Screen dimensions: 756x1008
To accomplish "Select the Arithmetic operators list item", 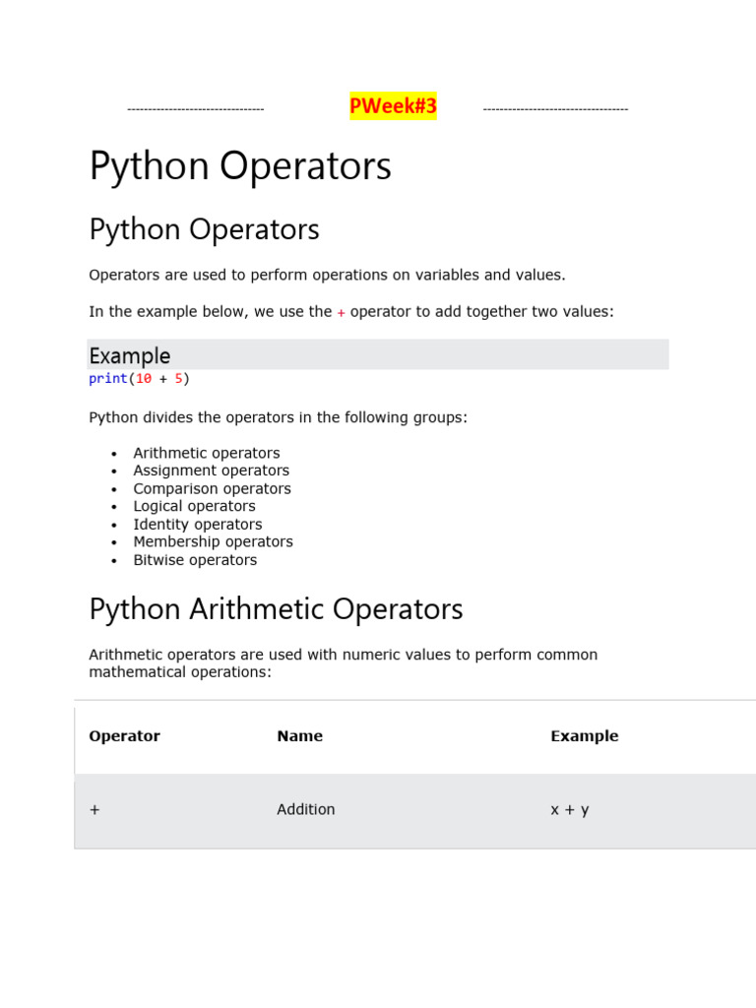I will point(207,453).
